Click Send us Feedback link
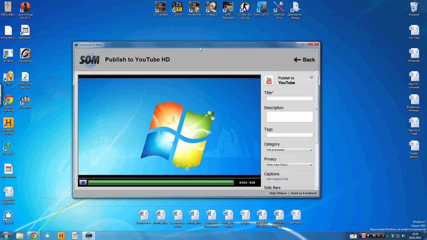Viewport: 427px width, 240px height. (x=304, y=193)
